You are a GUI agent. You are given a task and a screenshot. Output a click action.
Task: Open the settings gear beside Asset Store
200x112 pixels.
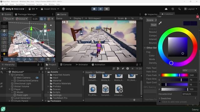[64, 9]
